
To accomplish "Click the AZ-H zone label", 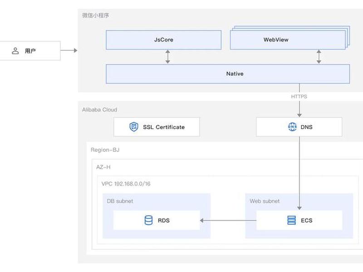I will (103, 167).
